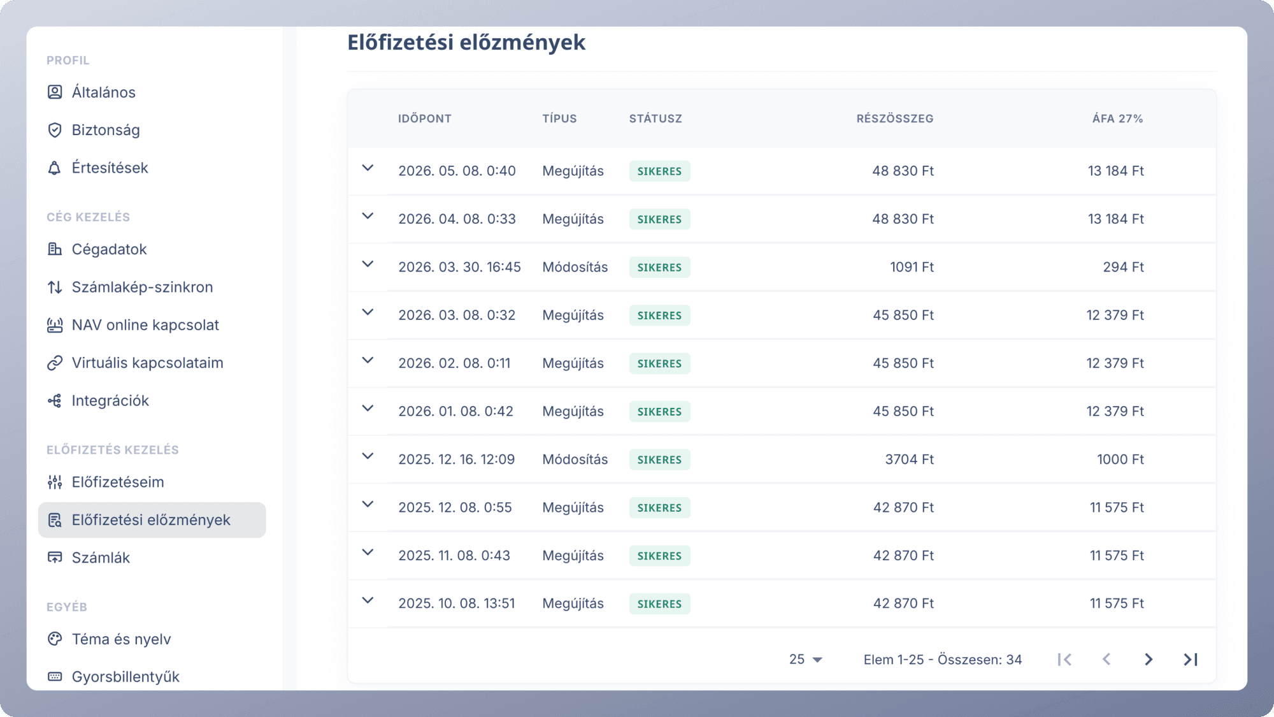Expand the 2026. 03. 08. 0:32 row
1274x717 pixels.
(x=368, y=312)
